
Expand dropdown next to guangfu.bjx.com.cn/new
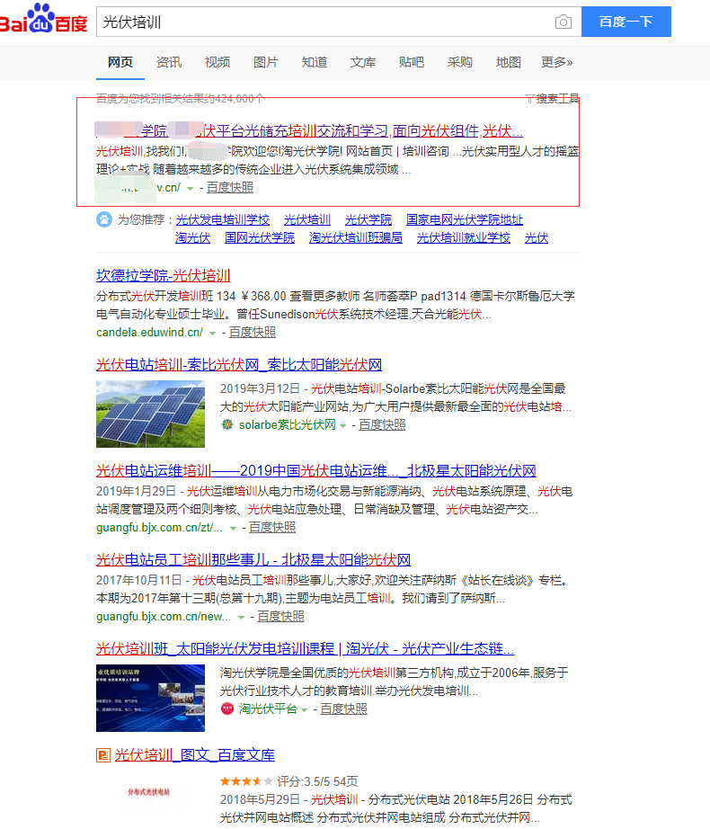coord(241,617)
